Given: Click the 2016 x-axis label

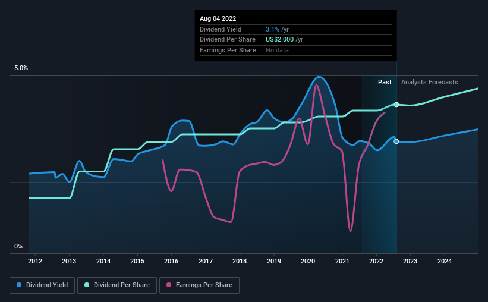Looking at the screenshot, I should pyautogui.click(x=171, y=261).
